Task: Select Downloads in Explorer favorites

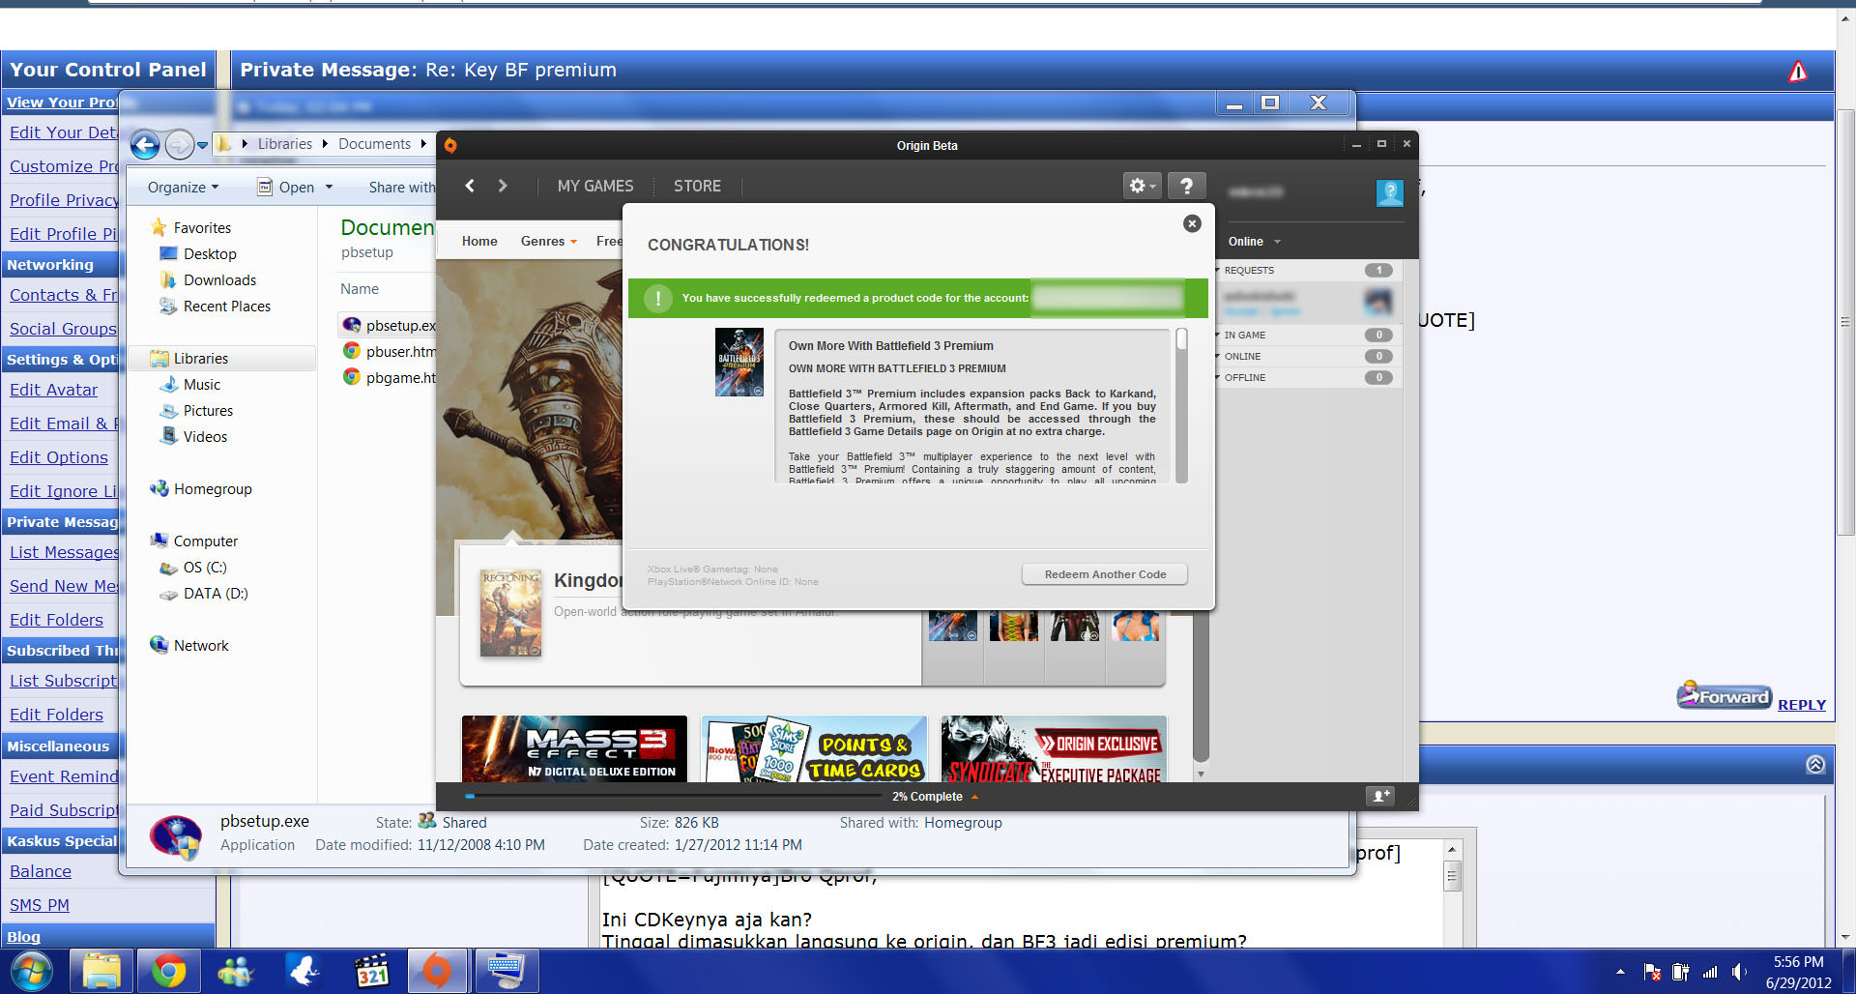Action: pos(208,280)
